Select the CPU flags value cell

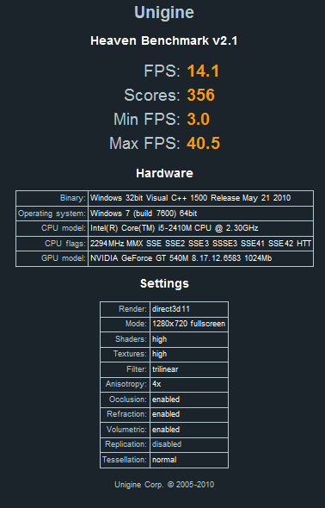click(200, 244)
